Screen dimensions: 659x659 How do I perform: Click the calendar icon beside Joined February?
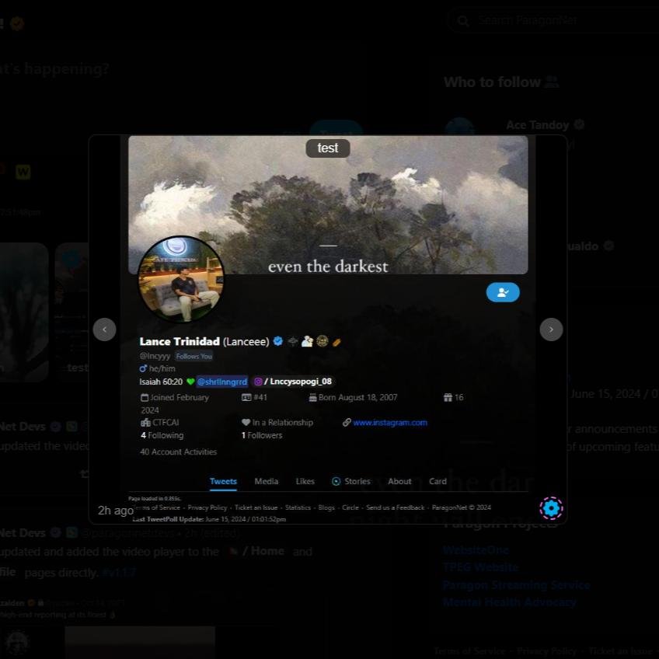[x=145, y=398]
